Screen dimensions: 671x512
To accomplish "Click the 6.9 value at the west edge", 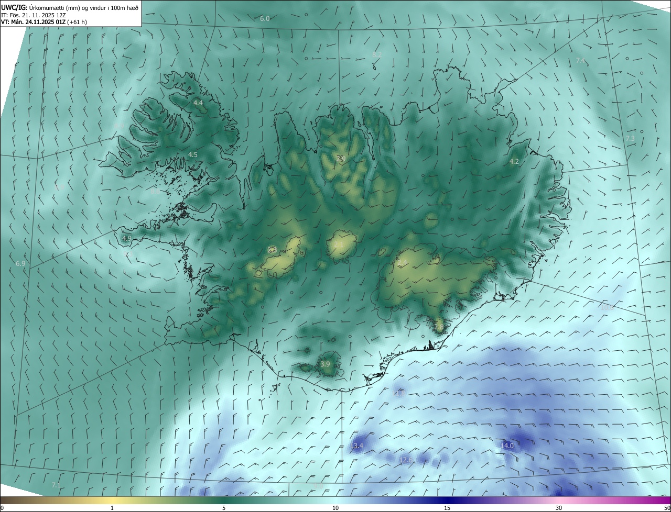I will [20, 264].
